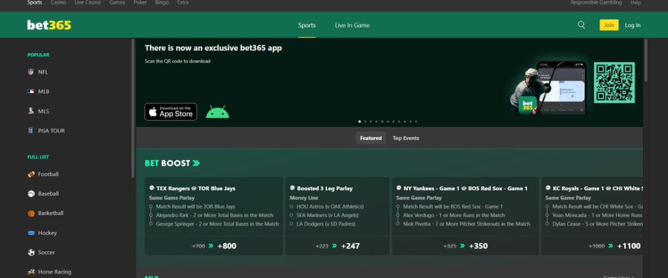The height and width of the screenshot is (278, 668).
Task: Click the bet365 logo
Action: pyautogui.click(x=49, y=25)
